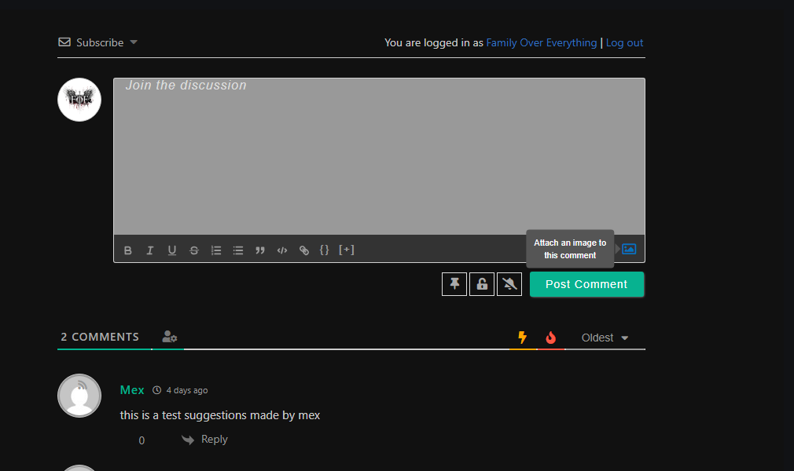
Task: Toggle the muted bell notification button
Action: [x=509, y=284]
